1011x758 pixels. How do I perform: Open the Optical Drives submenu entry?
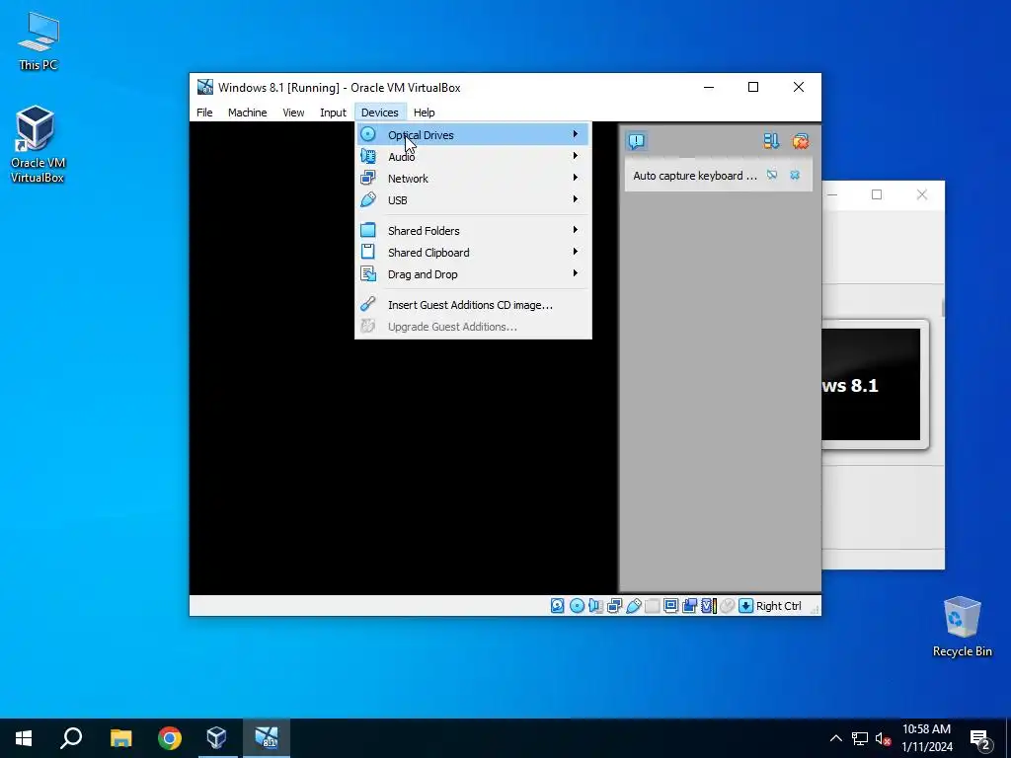tap(473, 134)
